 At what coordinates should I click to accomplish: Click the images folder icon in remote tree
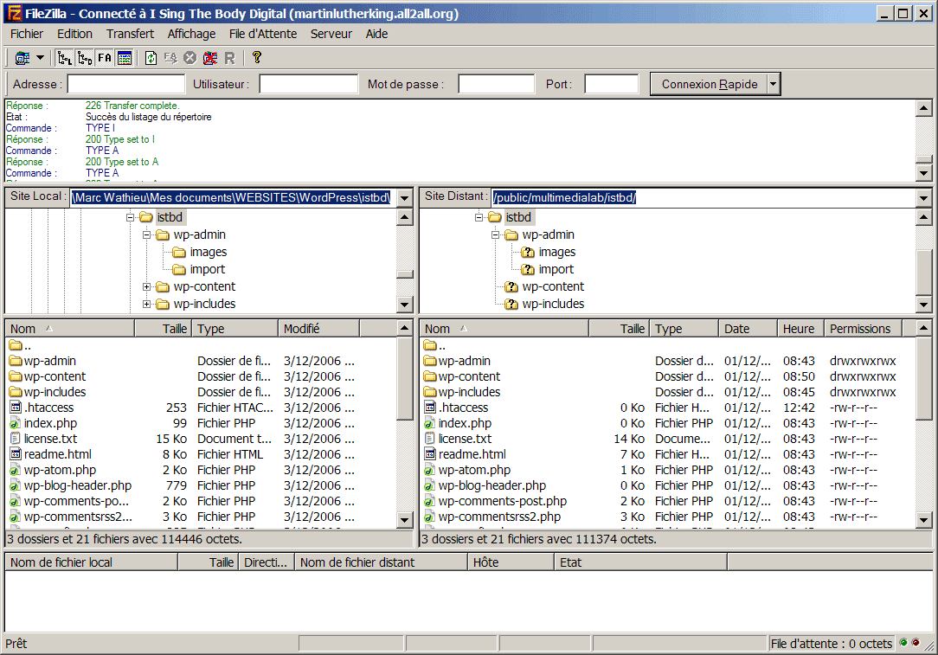pos(528,252)
